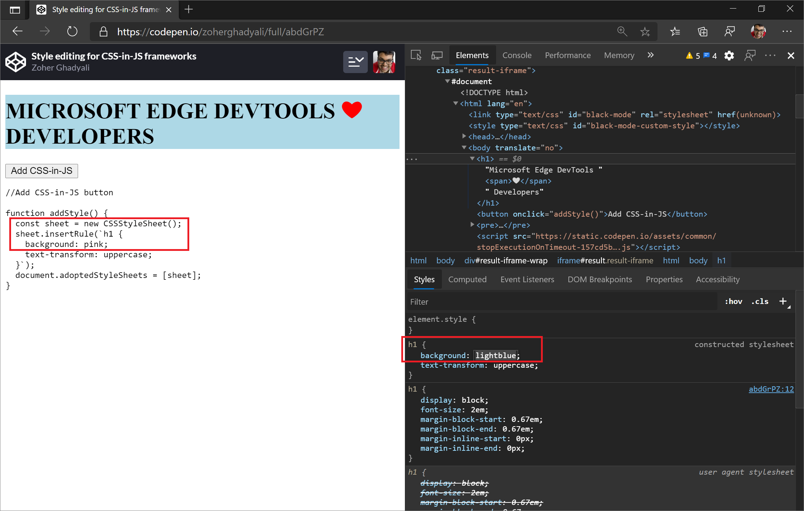Click the add new style rule icon
The height and width of the screenshot is (511, 804).
784,301
